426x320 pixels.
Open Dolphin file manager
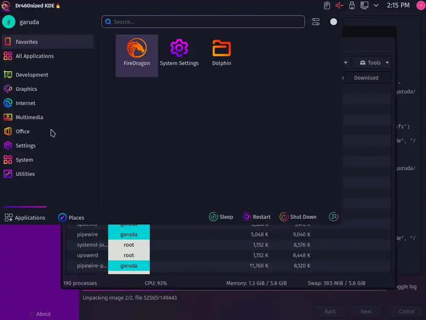pos(221,55)
